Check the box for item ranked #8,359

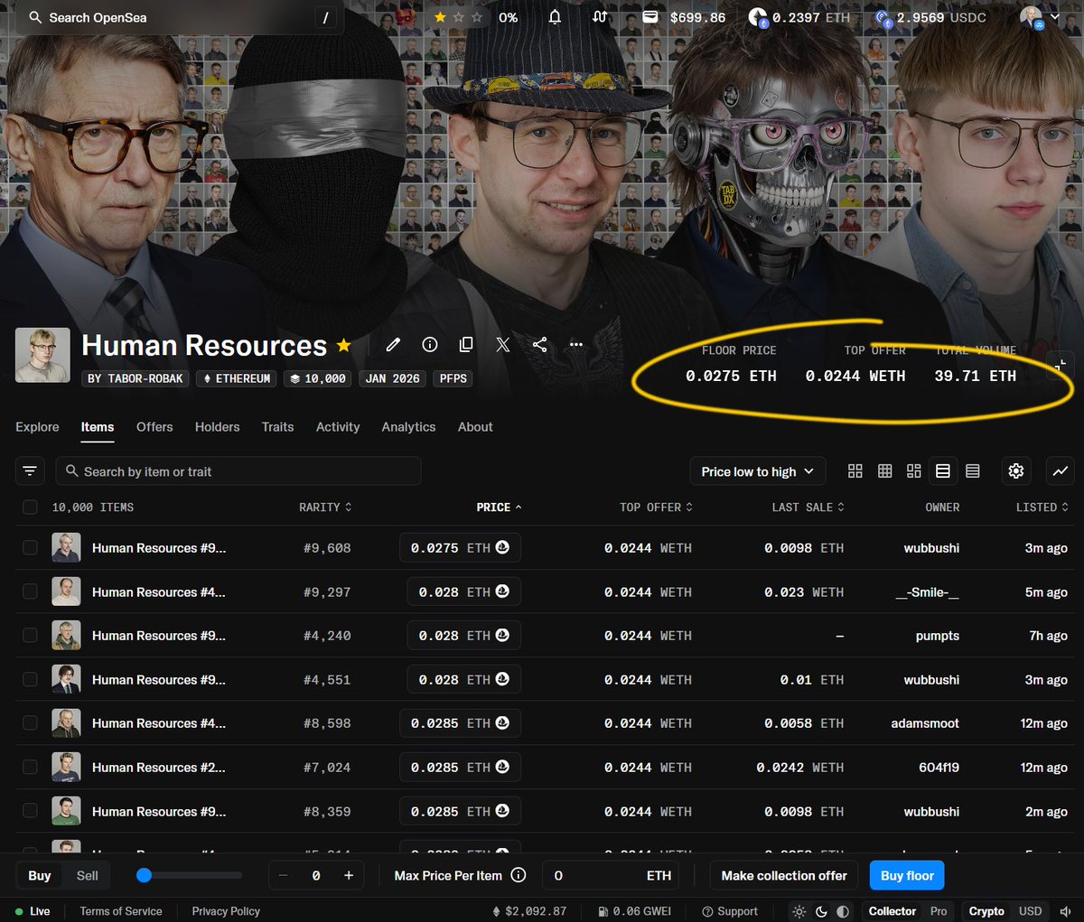click(30, 811)
